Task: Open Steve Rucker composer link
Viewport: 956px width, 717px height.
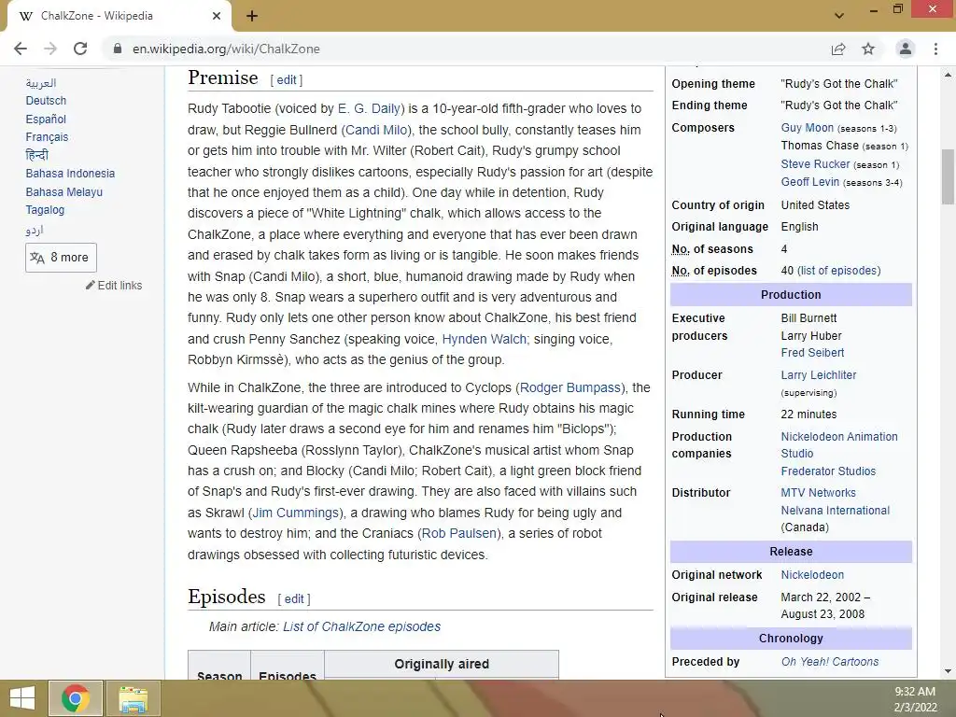Action: 815,164
